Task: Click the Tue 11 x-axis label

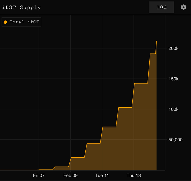Action: [102, 175]
